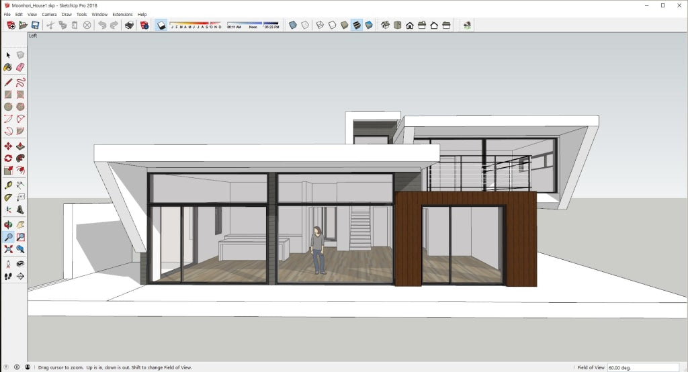Toggle X-Ray face style

coord(293,26)
